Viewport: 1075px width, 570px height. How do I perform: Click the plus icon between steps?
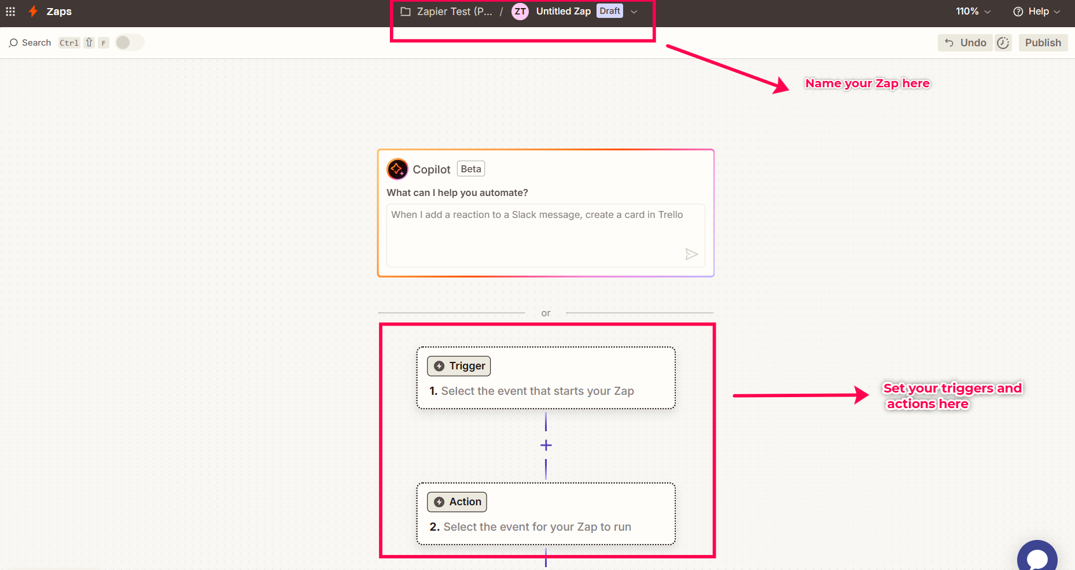(546, 445)
